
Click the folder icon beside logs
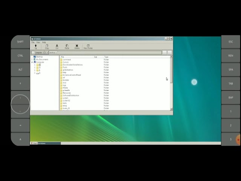coord(61,85)
